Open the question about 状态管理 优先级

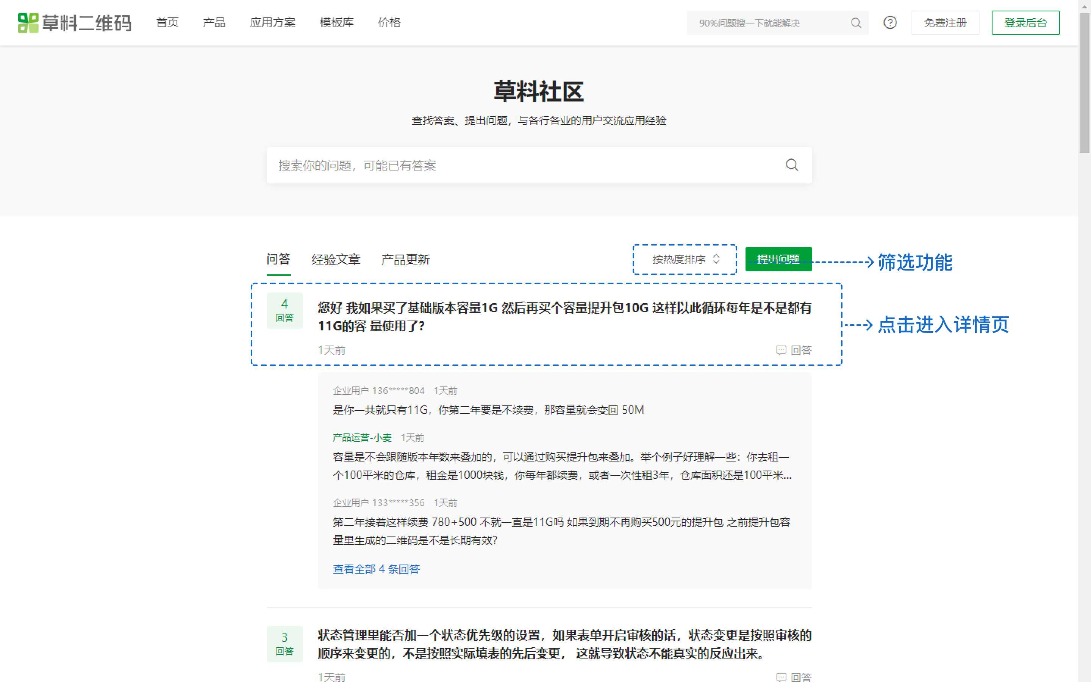click(564, 644)
